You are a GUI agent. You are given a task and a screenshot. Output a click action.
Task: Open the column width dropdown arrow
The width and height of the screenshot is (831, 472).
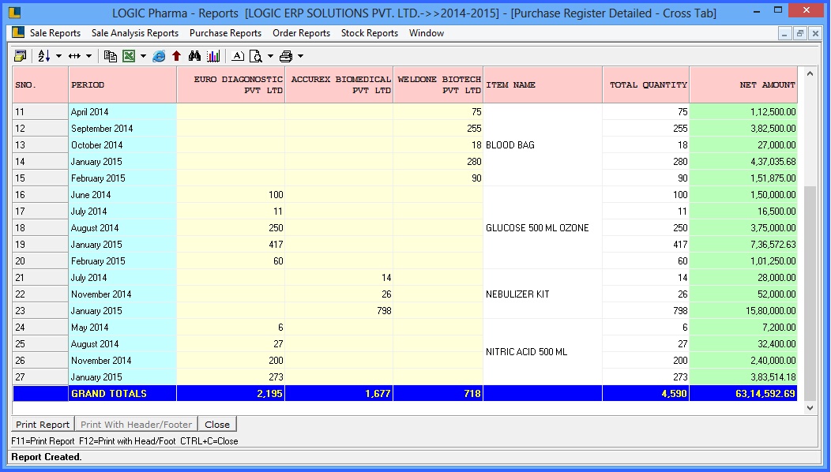(x=88, y=56)
